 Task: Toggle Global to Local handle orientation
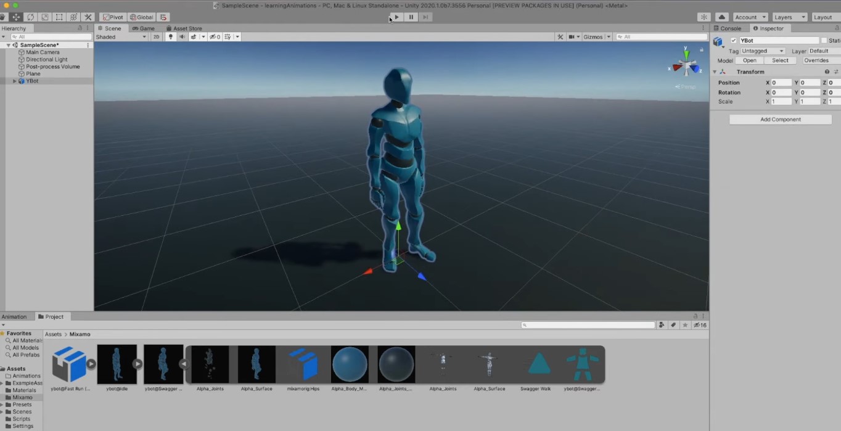point(141,17)
